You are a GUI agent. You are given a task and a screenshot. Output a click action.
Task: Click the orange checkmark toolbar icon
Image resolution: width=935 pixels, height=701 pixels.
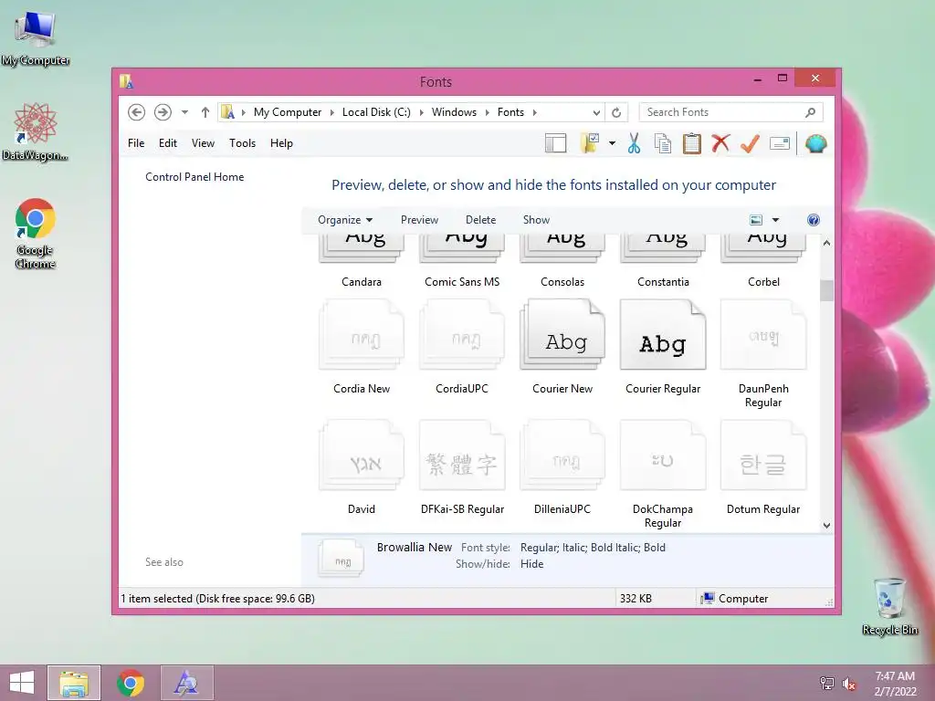751,143
